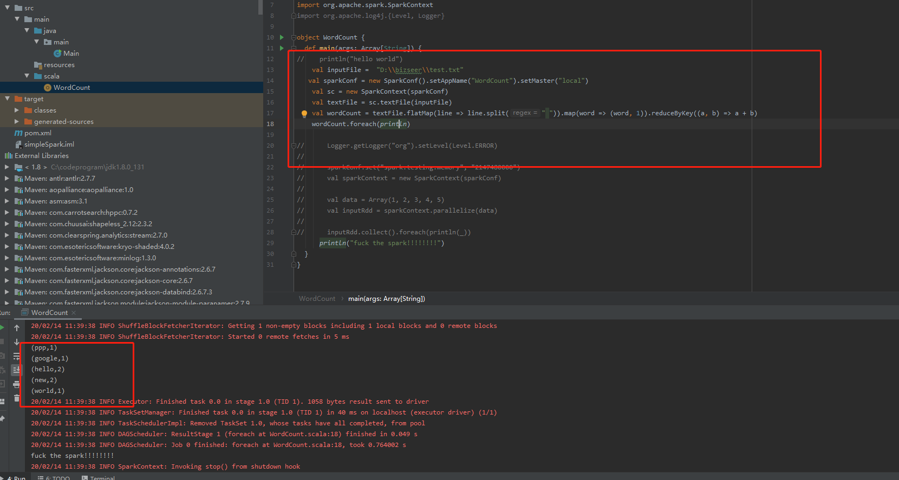Viewport: 899px width, 480px height.
Task: Collapse the main package under java
Action: coord(36,42)
